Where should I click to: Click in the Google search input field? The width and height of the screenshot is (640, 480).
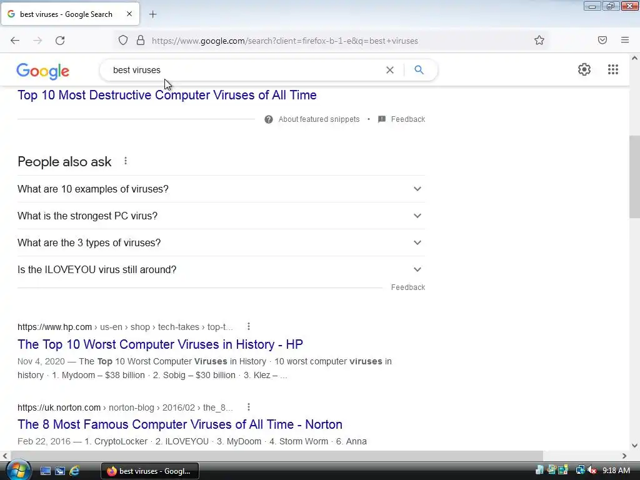pos(245,70)
